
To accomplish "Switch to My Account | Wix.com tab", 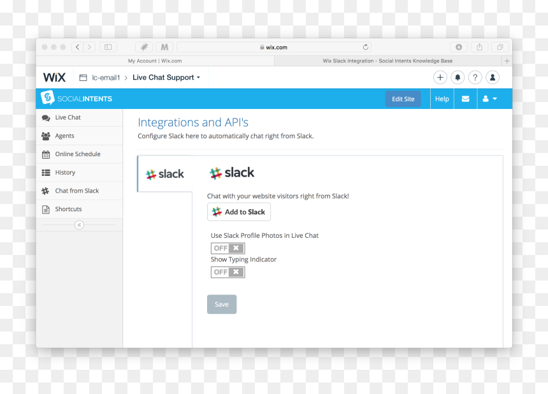I will tap(155, 61).
